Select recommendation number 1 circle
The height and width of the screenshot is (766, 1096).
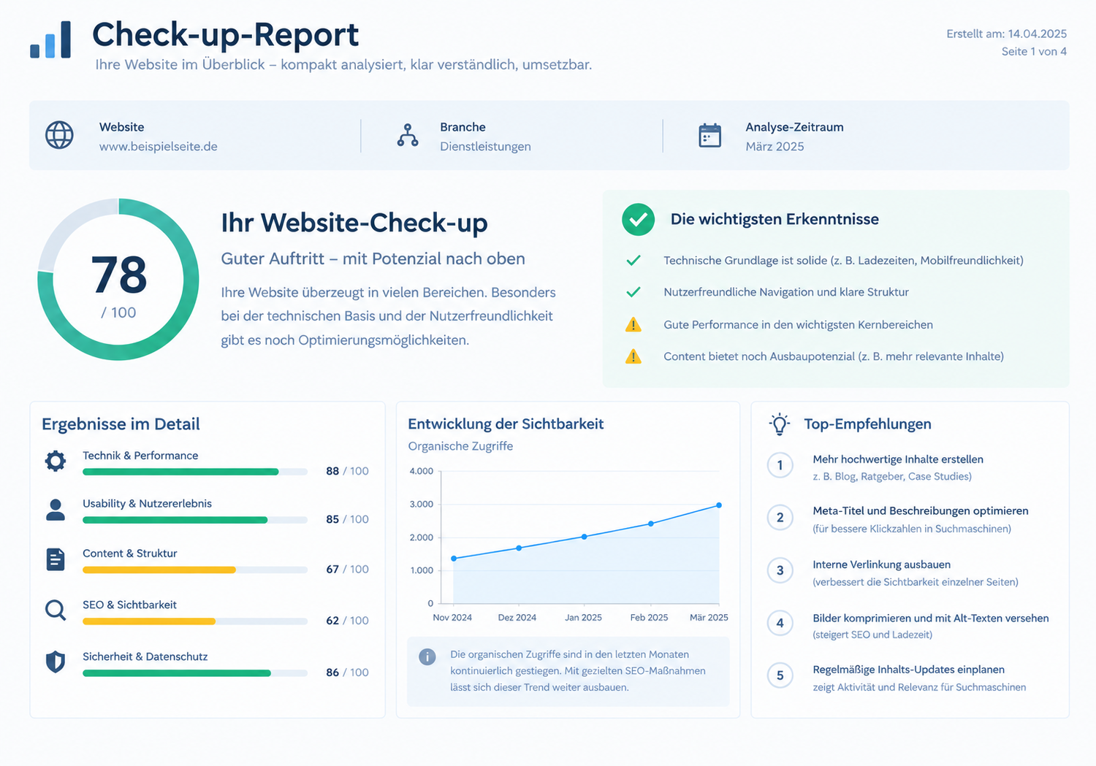pos(780,465)
